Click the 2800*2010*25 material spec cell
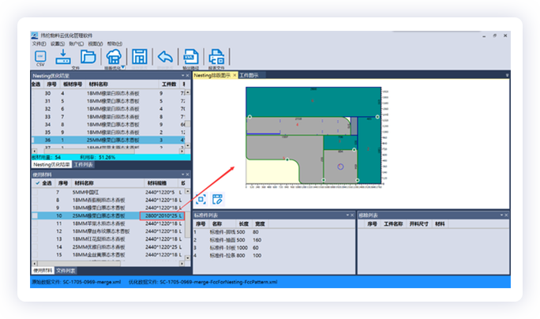The width and height of the screenshot is (540, 319). (161, 216)
